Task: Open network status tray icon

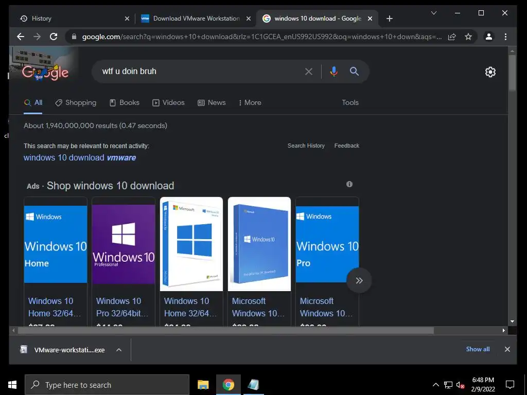Action: pyautogui.click(x=448, y=385)
